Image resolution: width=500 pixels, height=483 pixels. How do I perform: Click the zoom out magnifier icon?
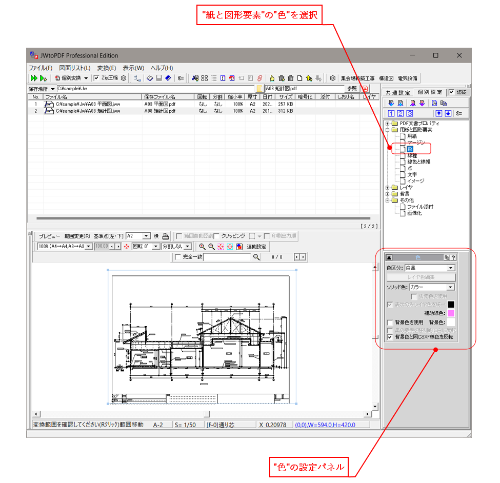coord(211,247)
